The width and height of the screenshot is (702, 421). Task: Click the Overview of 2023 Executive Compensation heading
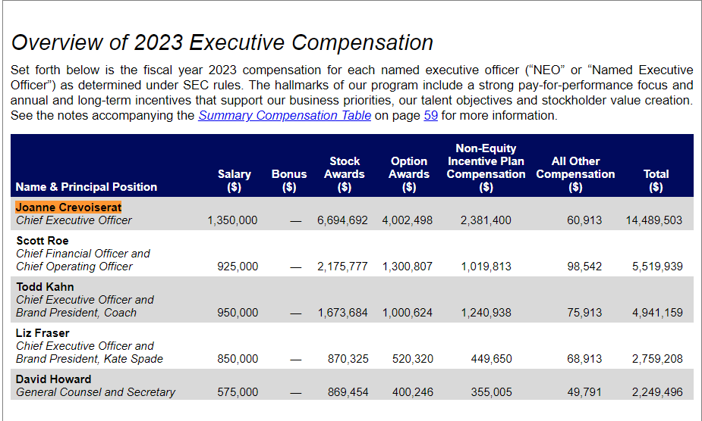coord(222,42)
